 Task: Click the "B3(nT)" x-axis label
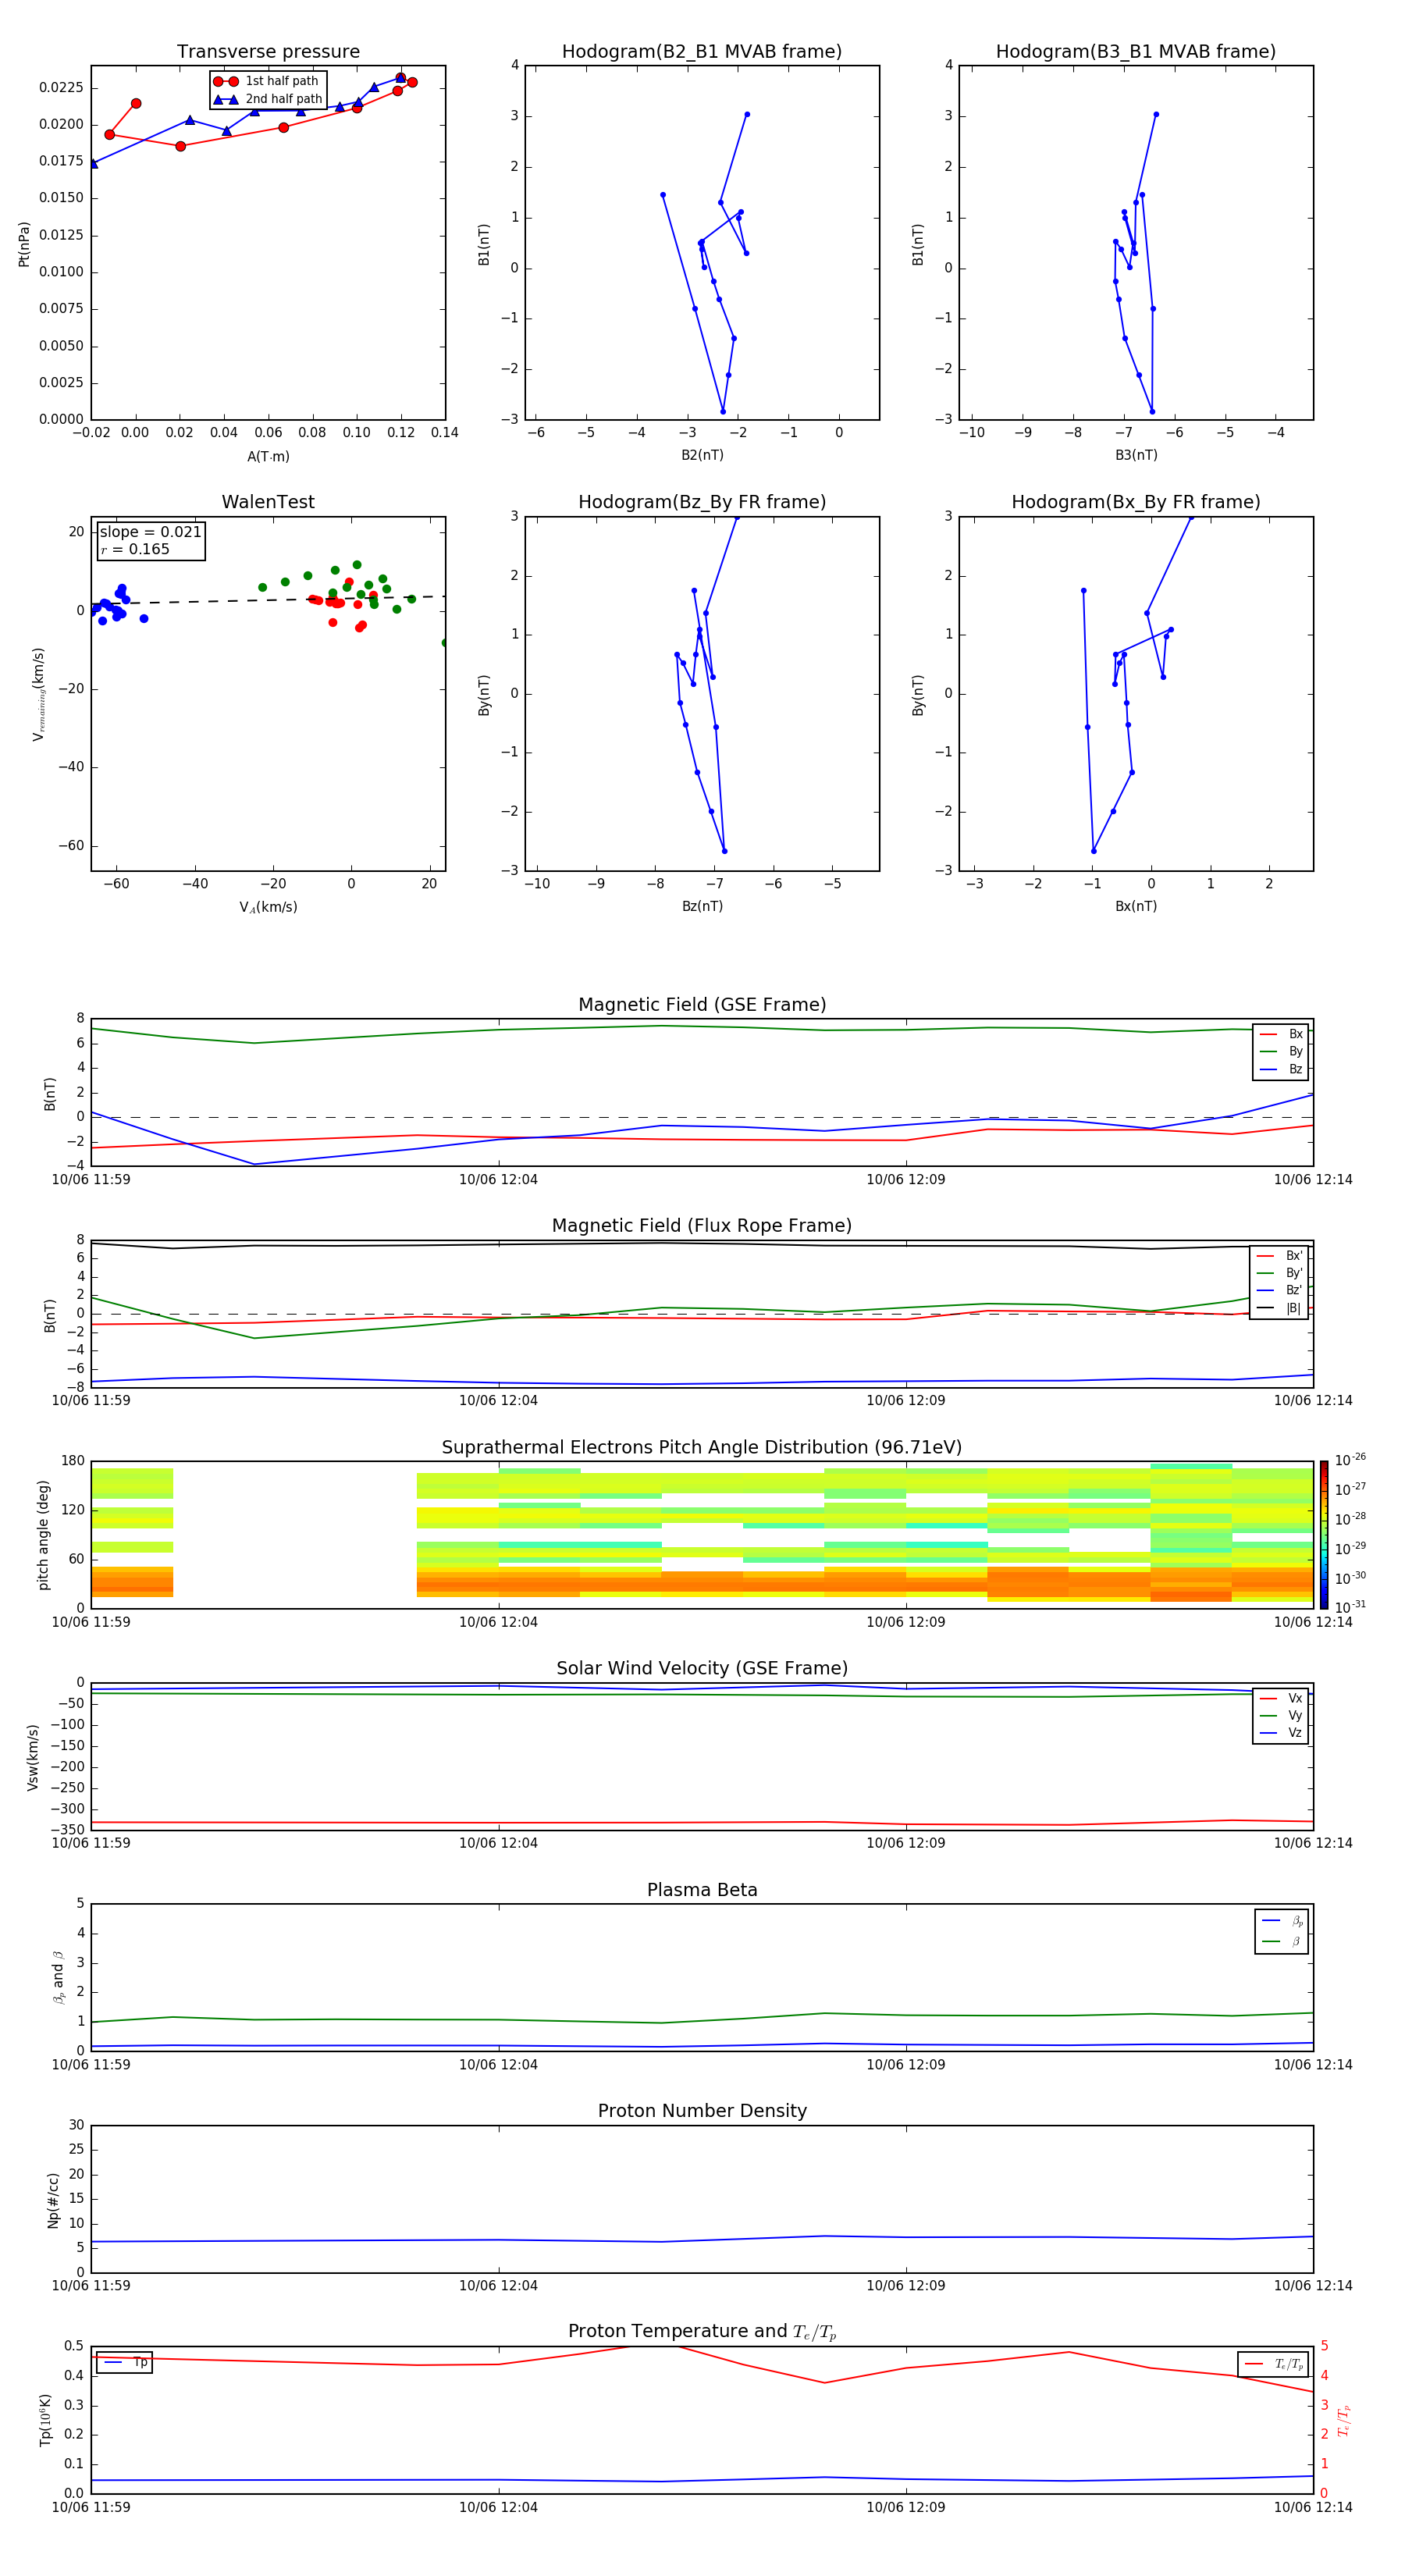(x=1136, y=455)
